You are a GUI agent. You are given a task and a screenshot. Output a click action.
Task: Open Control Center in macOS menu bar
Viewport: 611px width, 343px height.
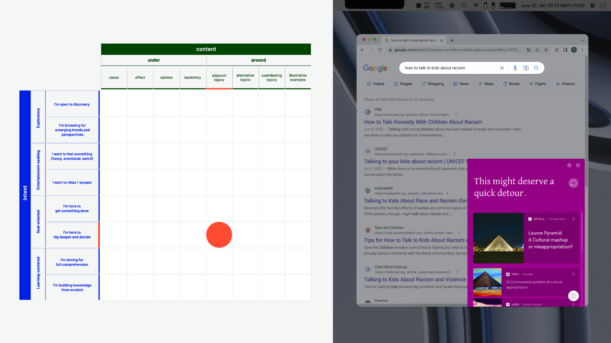point(592,6)
